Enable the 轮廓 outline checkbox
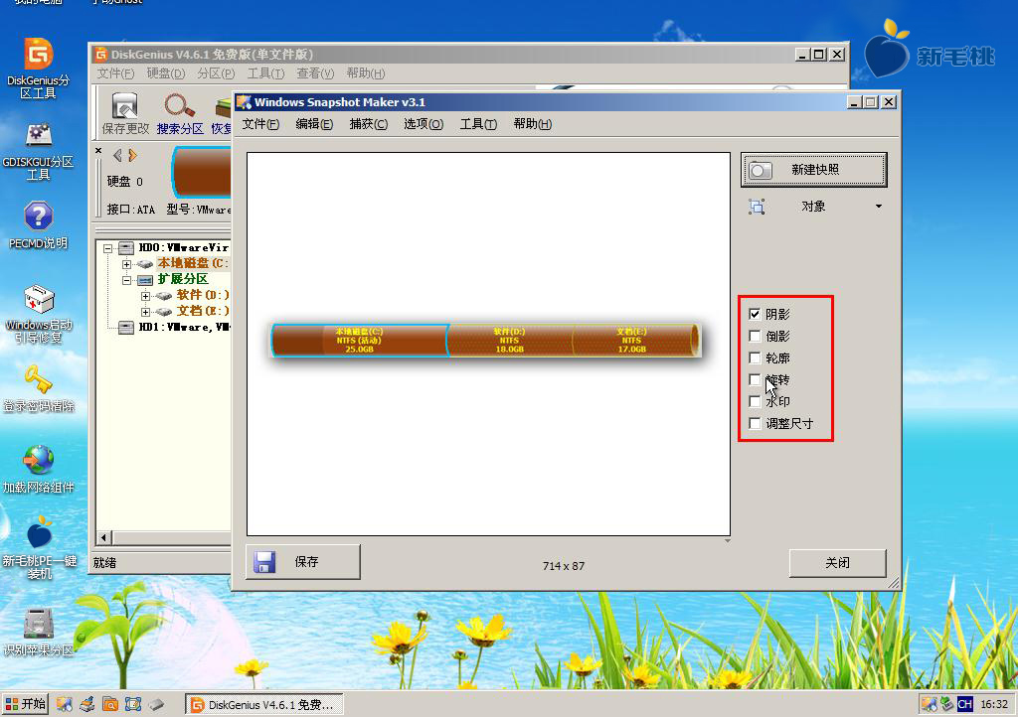 755,358
